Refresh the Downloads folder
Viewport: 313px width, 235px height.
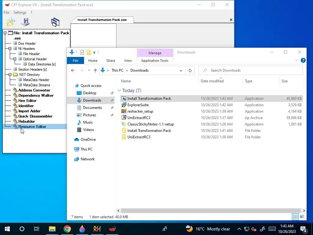point(190,70)
